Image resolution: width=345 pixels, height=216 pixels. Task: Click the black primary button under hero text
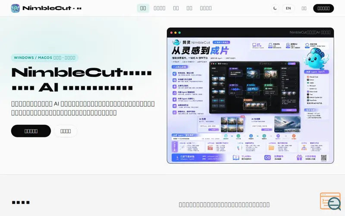point(31,131)
